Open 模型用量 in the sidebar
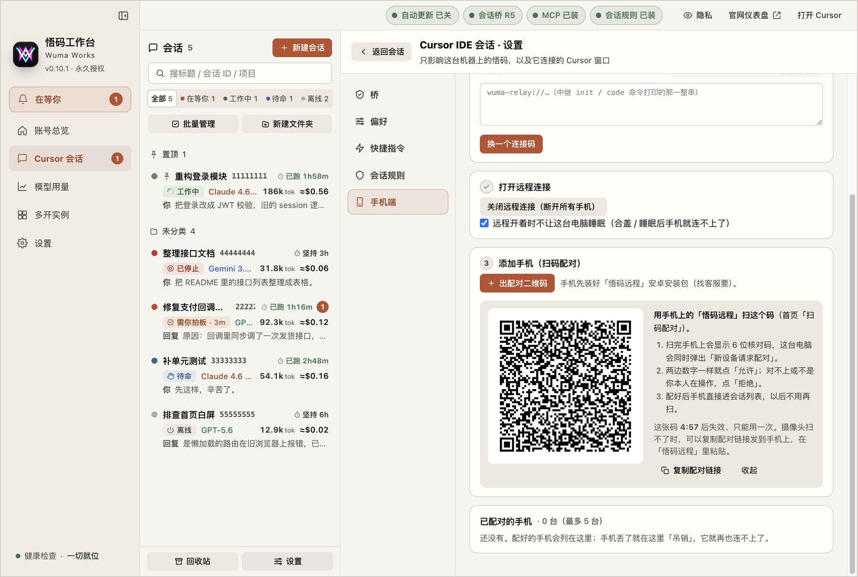Screen dimensions: 858x577 coord(70,186)
